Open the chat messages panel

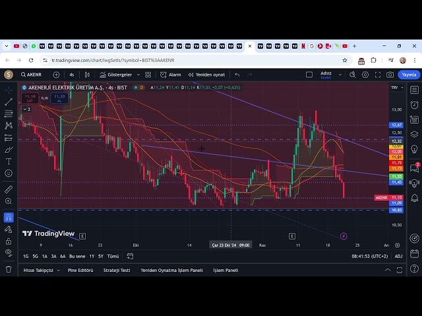click(x=415, y=169)
